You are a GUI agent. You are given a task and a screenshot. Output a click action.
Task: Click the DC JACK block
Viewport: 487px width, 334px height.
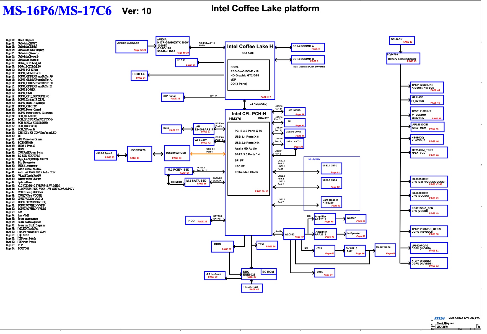[402, 40]
